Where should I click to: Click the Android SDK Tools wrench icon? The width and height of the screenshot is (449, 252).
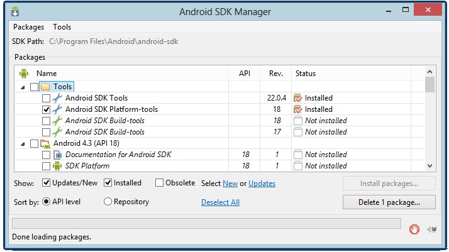click(x=57, y=98)
